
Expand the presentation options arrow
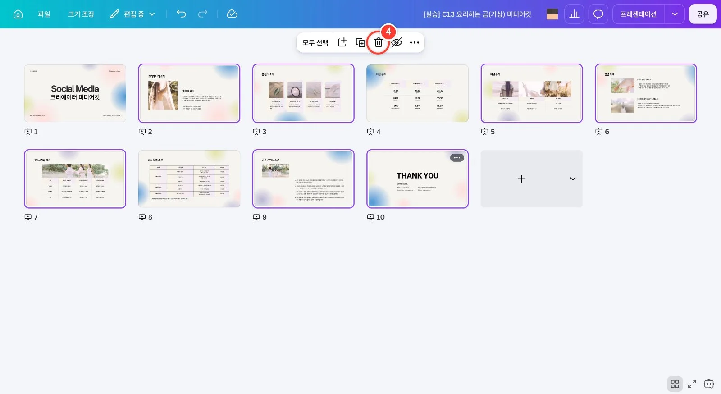pyautogui.click(x=675, y=14)
